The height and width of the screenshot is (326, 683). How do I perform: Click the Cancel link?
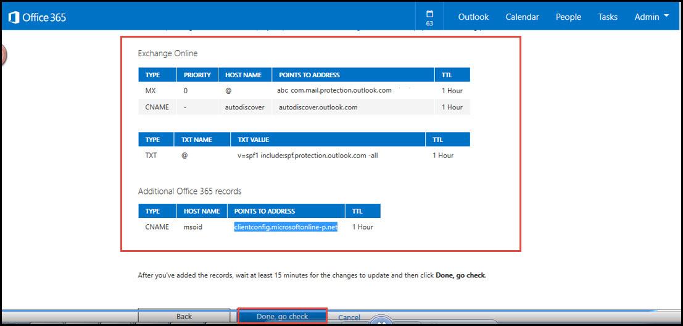click(x=349, y=317)
